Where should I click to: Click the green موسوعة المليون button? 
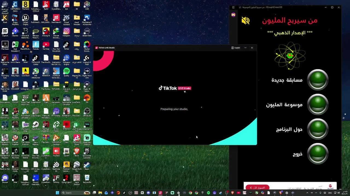click(x=317, y=105)
